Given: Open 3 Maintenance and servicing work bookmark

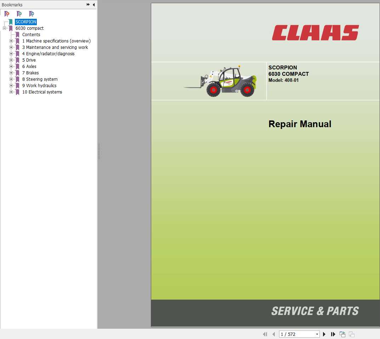Looking at the screenshot, I should tap(55, 47).
